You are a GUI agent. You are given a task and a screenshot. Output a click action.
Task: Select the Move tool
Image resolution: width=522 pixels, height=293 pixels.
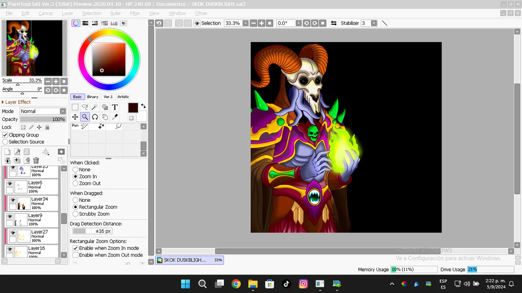point(75,117)
